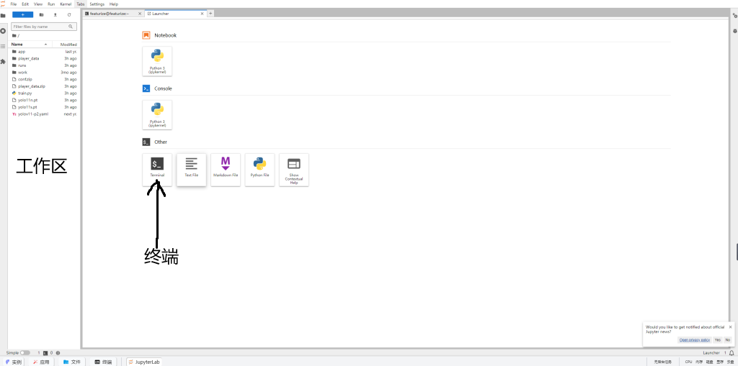The height and width of the screenshot is (366, 738).
Task: Create a new folder in file browser
Action: point(41,14)
